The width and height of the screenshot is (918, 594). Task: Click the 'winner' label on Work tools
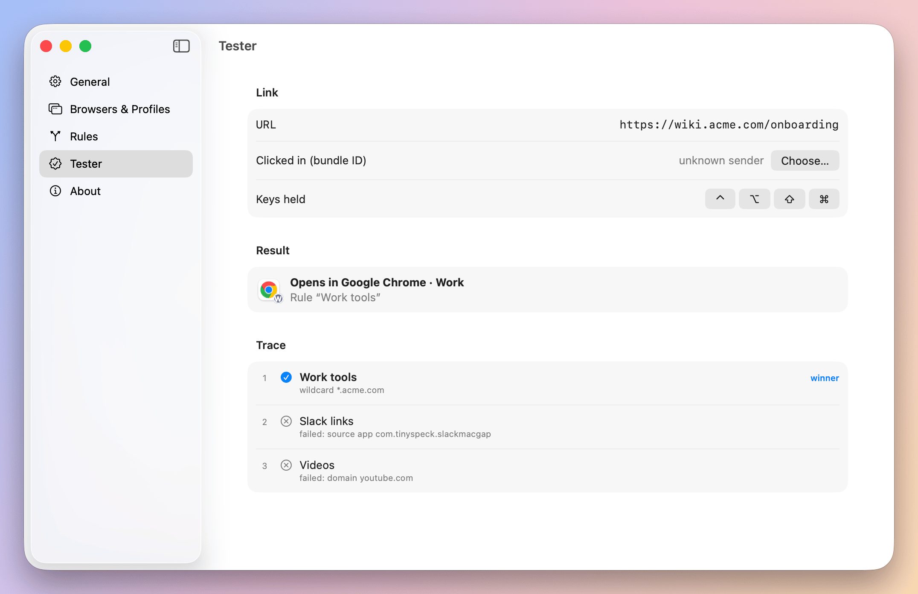tap(825, 378)
